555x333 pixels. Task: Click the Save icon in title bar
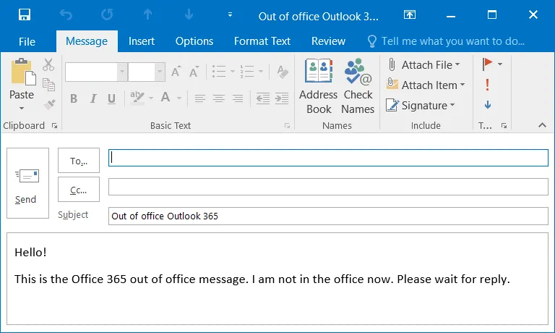coord(24,14)
